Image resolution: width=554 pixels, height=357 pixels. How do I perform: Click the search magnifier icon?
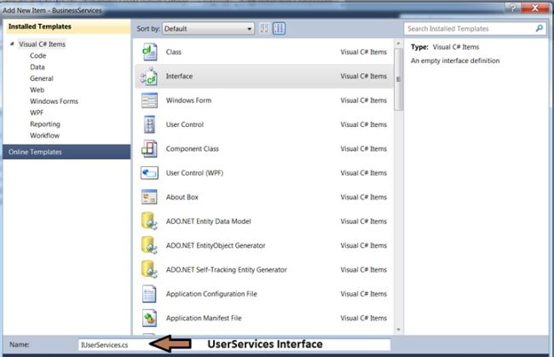coord(540,28)
